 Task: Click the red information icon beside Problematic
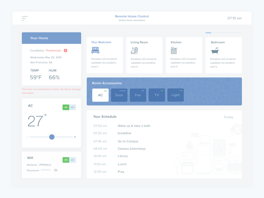tap(65, 50)
